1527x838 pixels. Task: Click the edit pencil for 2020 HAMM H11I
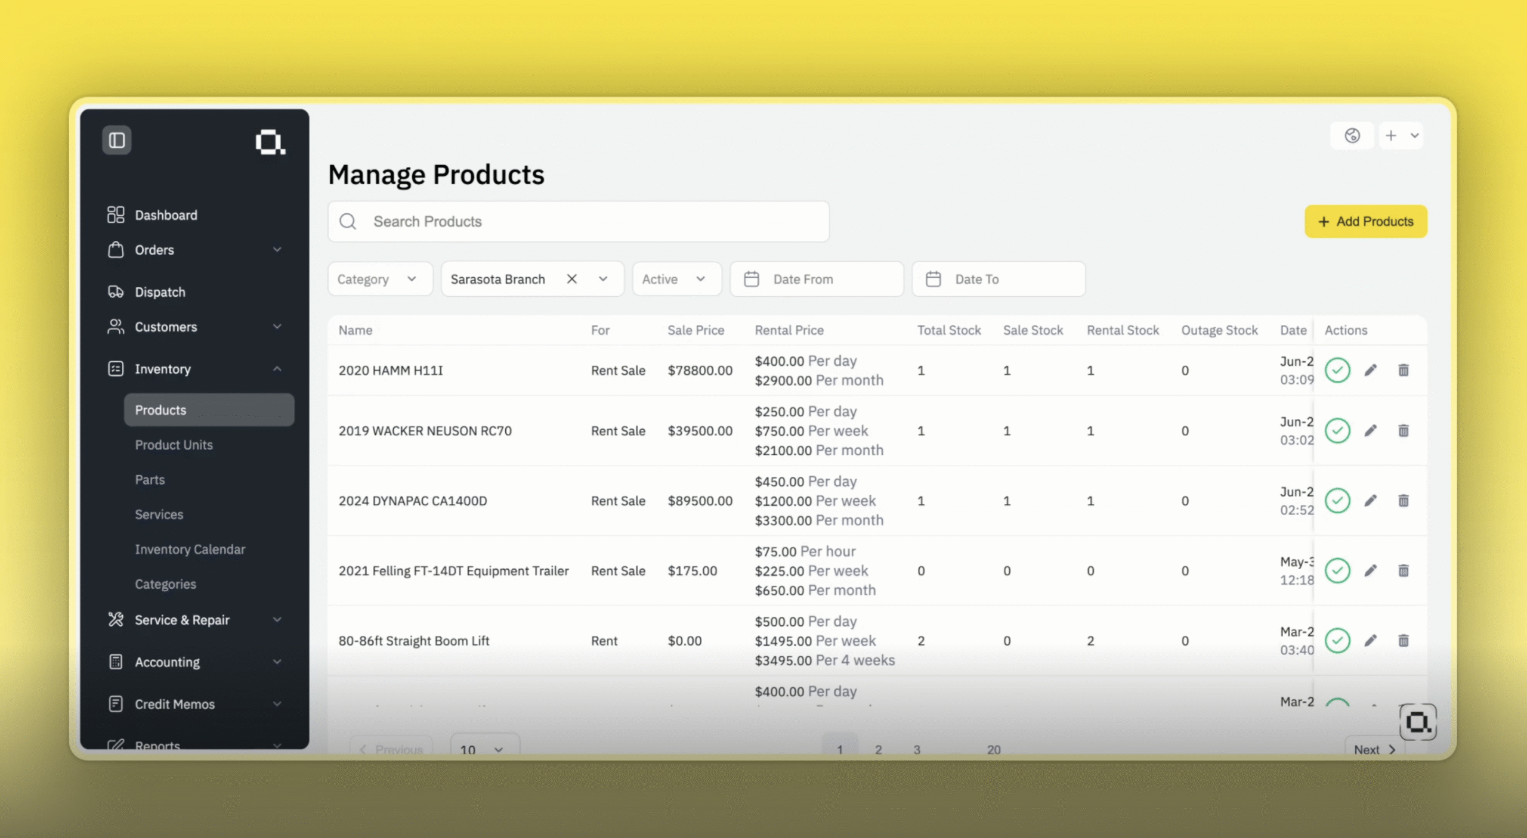(1371, 370)
